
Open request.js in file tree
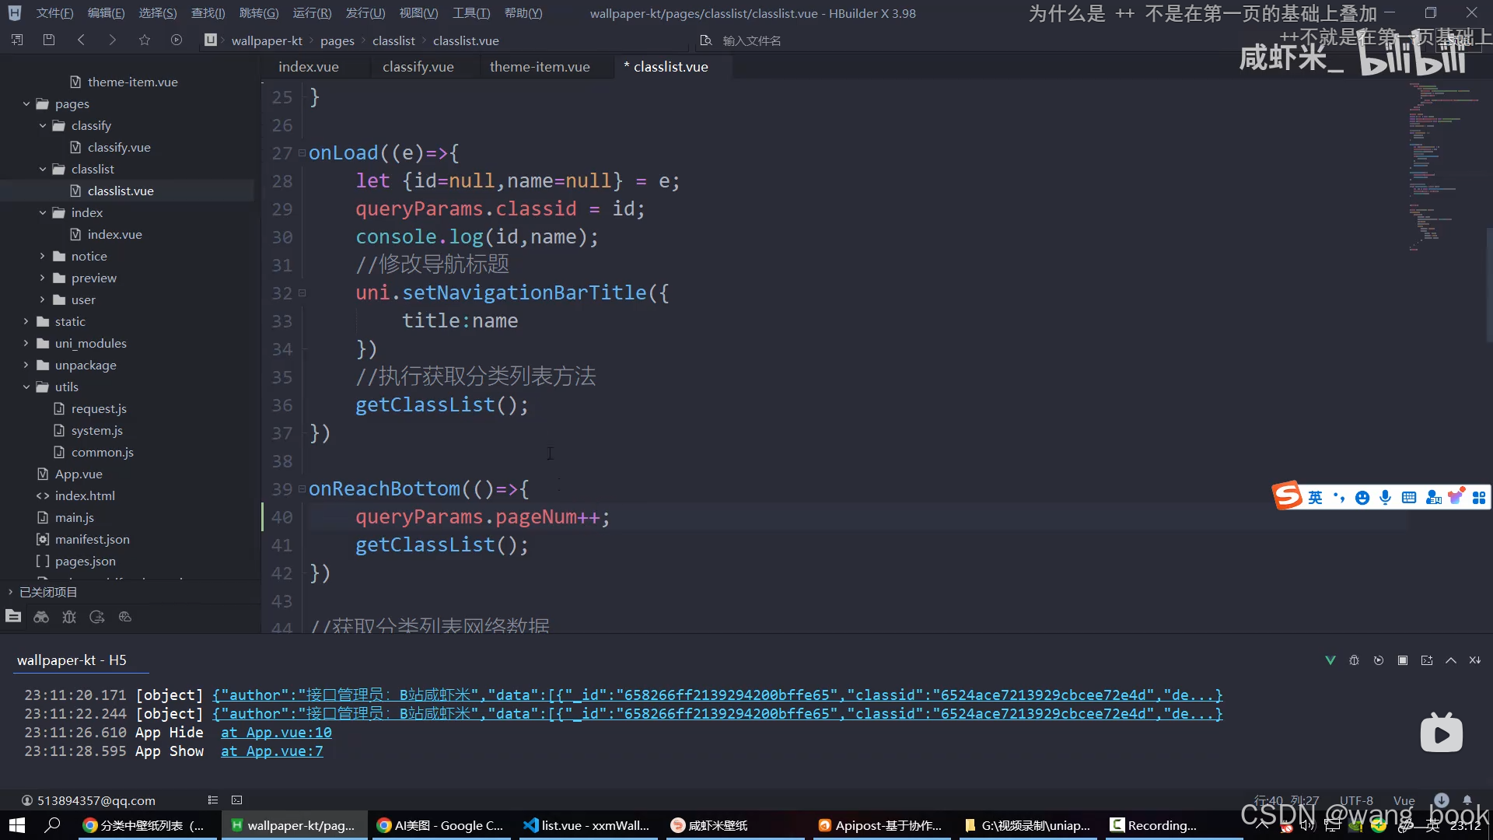tap(99, 408)
